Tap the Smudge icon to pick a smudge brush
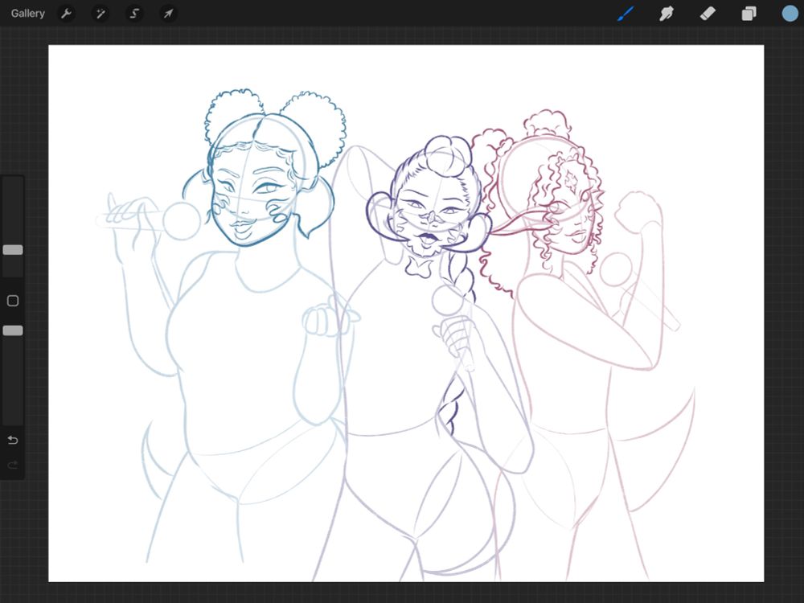 click(666, 13)
